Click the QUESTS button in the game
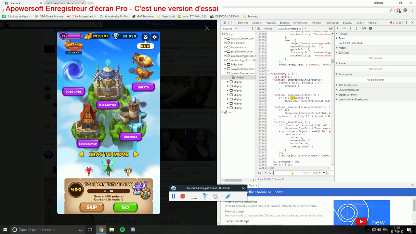Image resolution: width=416 pixels, height=234 pixels. [143, 87]
